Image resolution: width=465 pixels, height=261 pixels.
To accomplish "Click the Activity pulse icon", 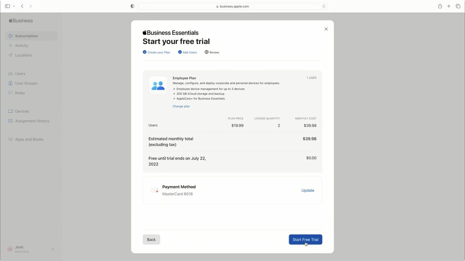I will (x=10, y=46).
